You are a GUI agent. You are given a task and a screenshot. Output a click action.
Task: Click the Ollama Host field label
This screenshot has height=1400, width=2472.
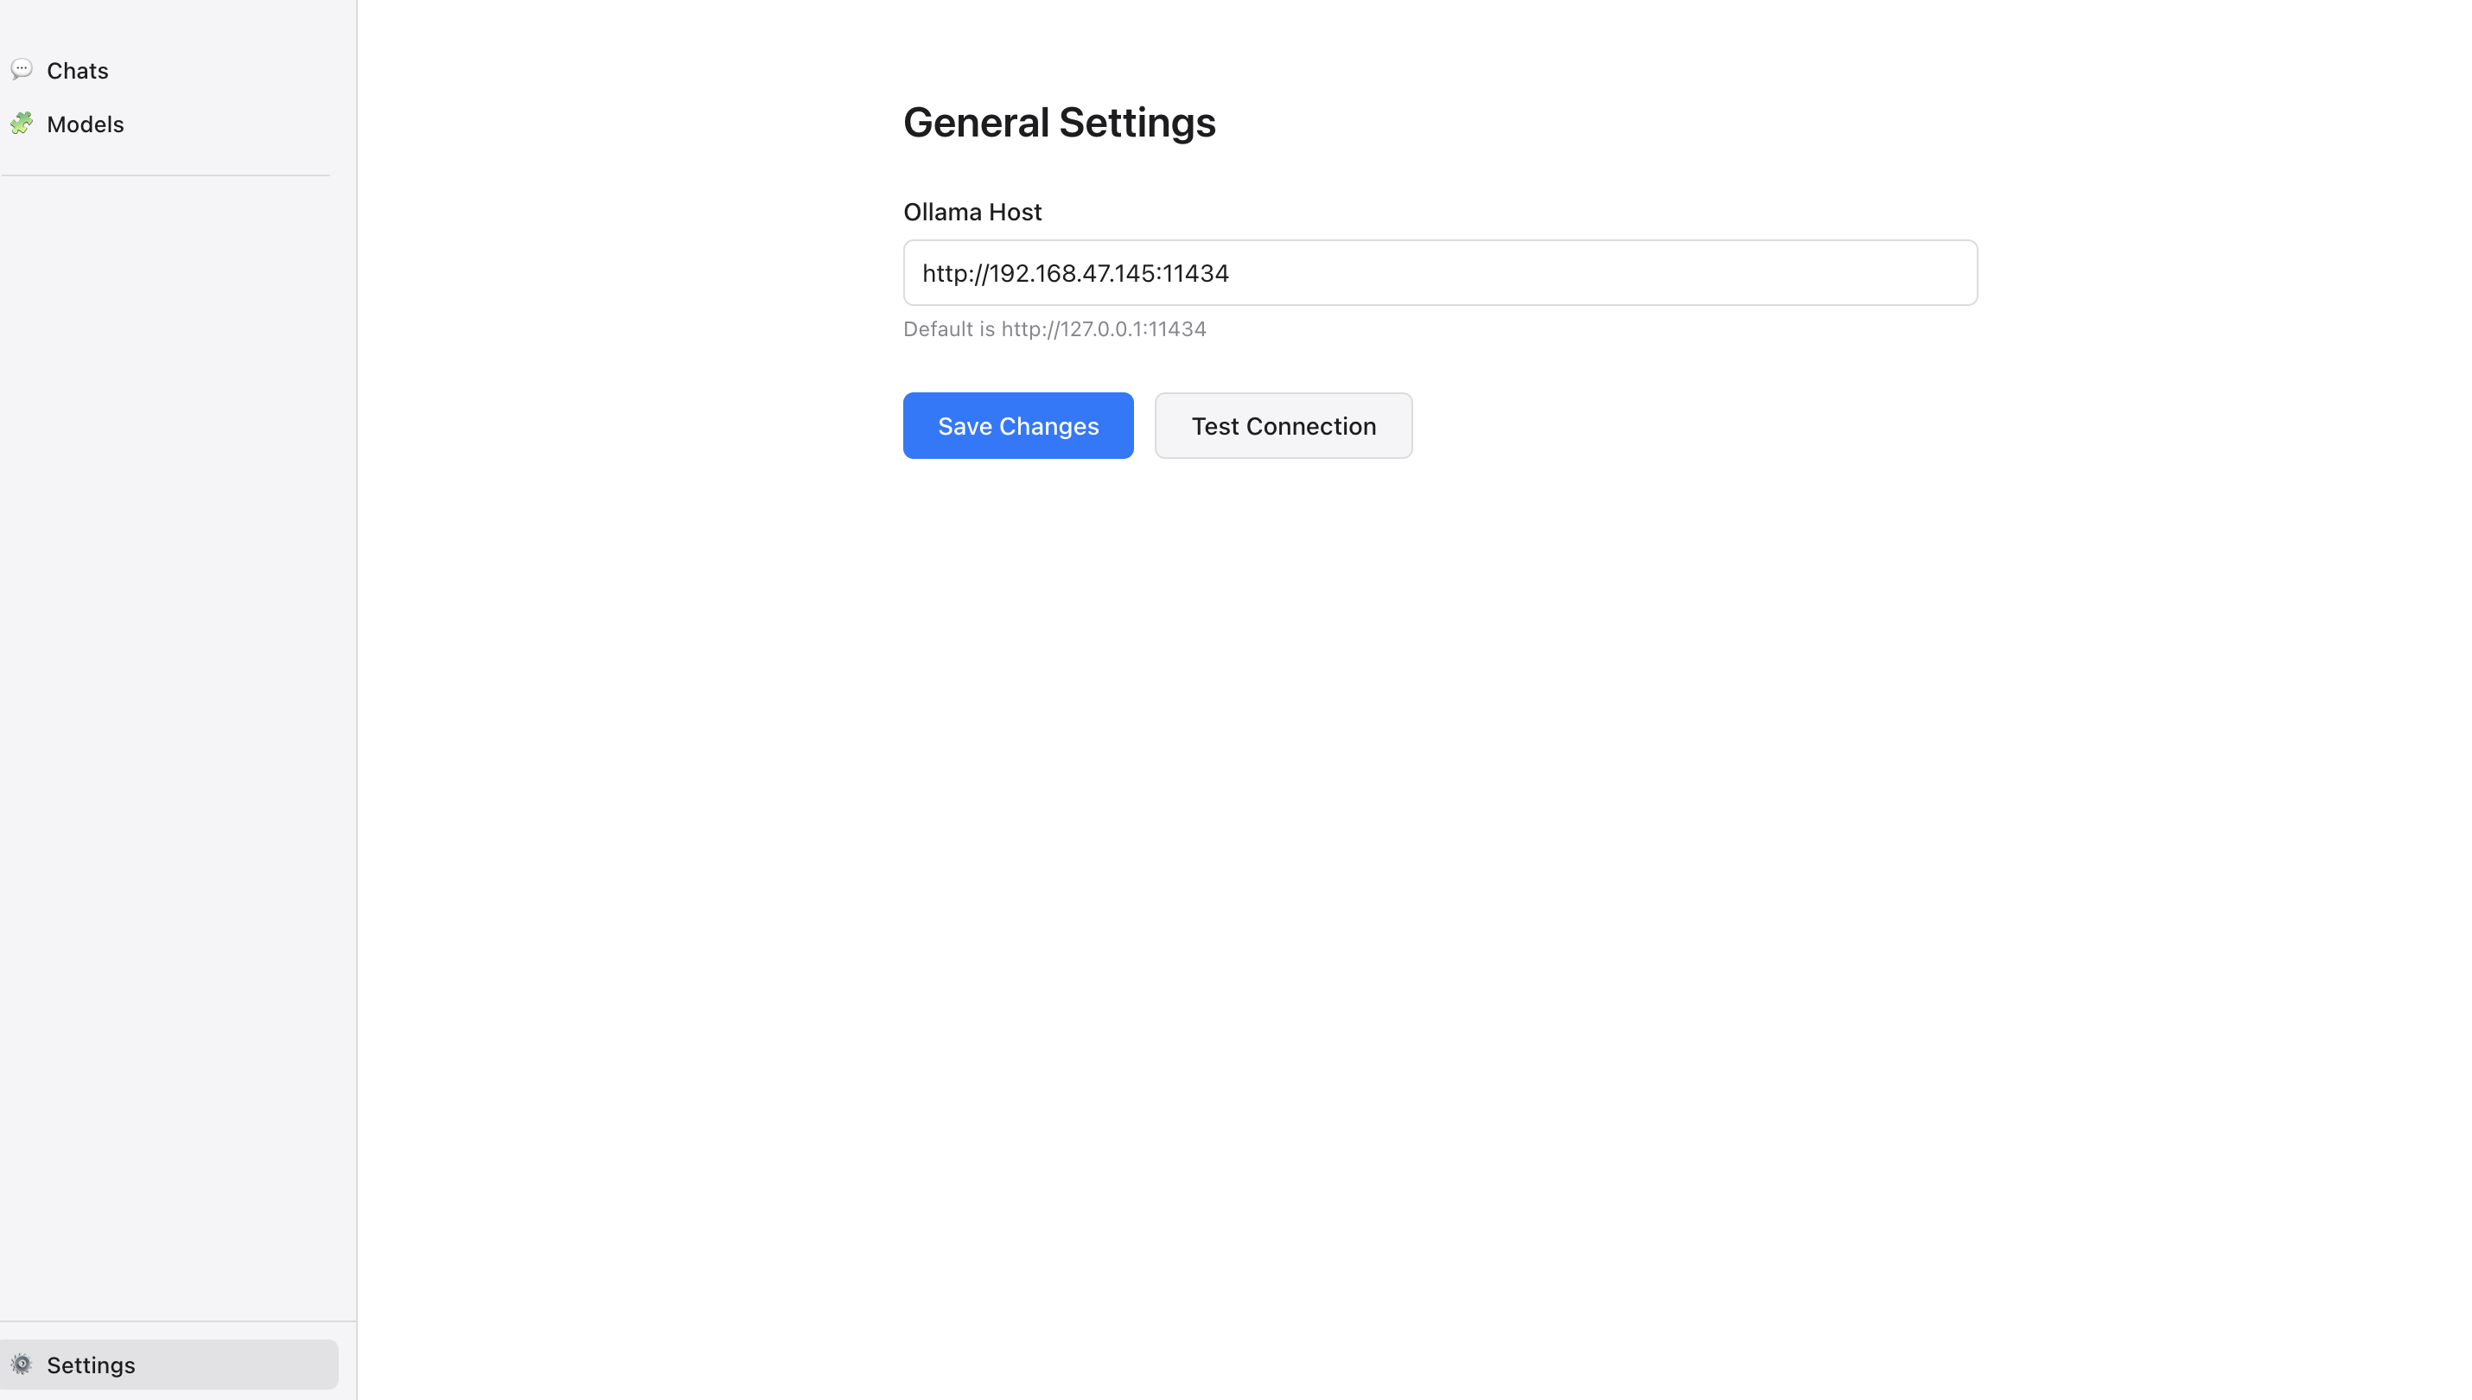coord(972,212)
